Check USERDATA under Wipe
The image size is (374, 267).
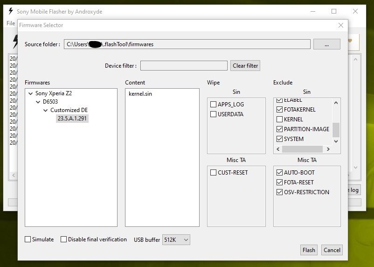click(213, 114)
